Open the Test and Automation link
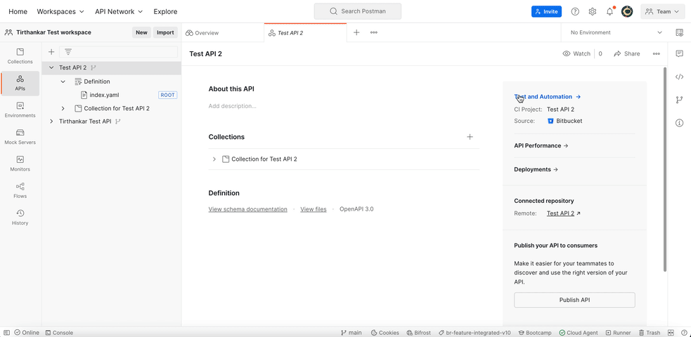Viewport: 691px width, 337px height. click(x=548, y=97)
